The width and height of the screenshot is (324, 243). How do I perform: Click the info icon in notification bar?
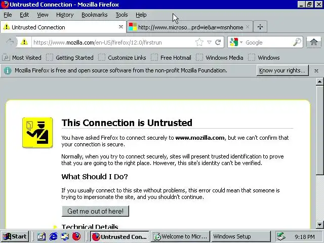8,70
